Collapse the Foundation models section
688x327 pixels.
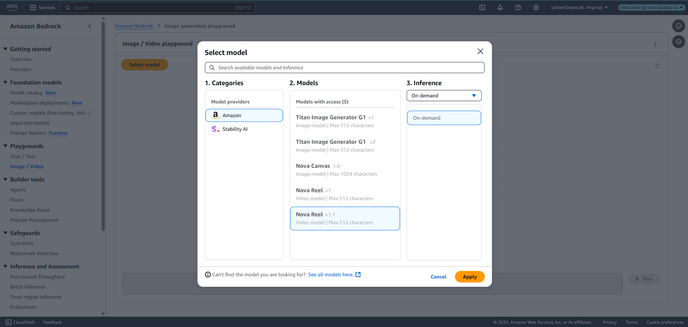[5, 82]
